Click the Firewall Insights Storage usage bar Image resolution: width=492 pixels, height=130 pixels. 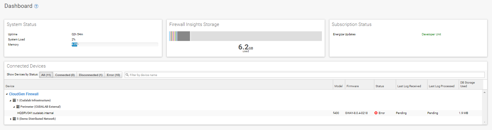point(245,36)
